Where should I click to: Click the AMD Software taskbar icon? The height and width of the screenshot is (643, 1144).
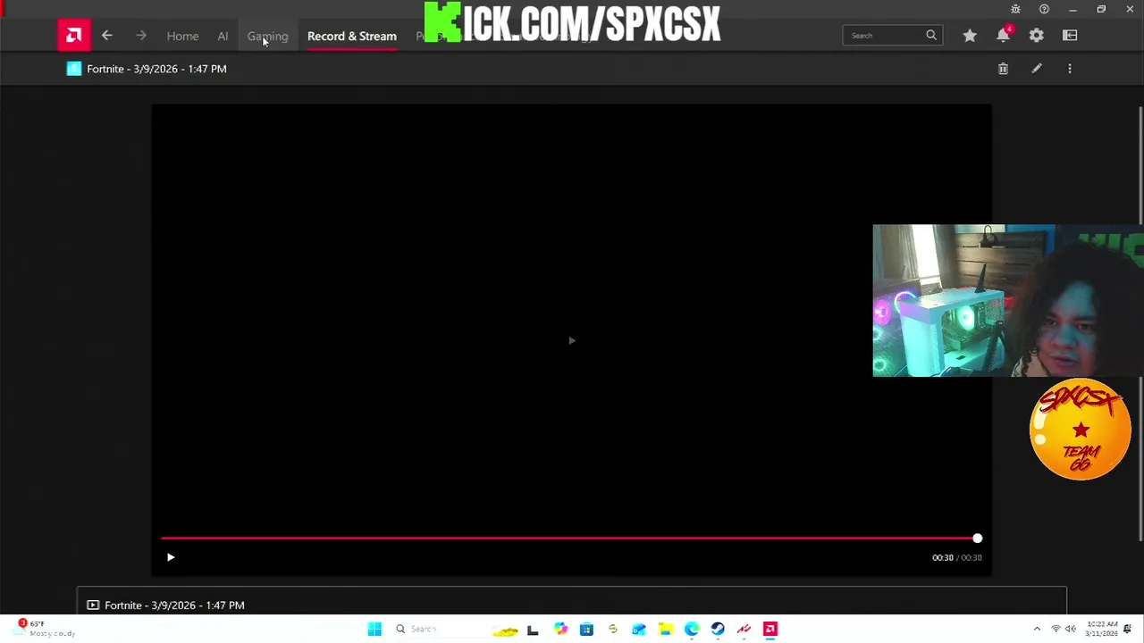pos(770,630)
